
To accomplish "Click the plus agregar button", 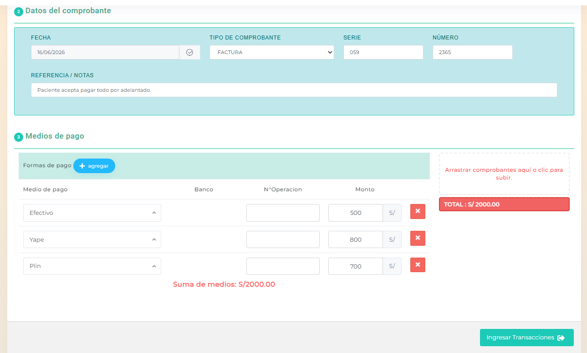I will click(94, 166).
